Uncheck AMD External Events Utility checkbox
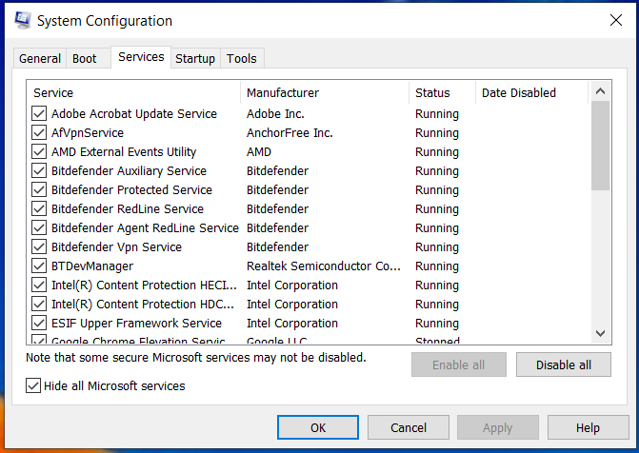 tap(39, 152)
